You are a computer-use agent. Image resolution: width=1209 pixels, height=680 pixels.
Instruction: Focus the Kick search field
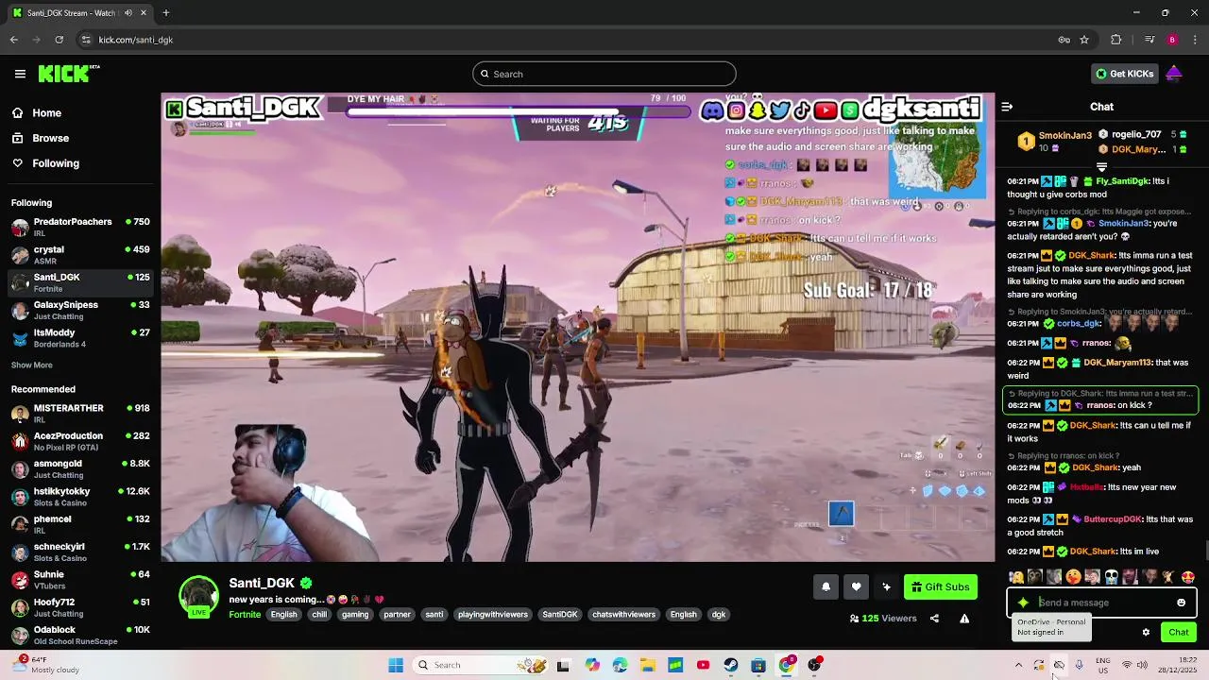click(604, 74)
